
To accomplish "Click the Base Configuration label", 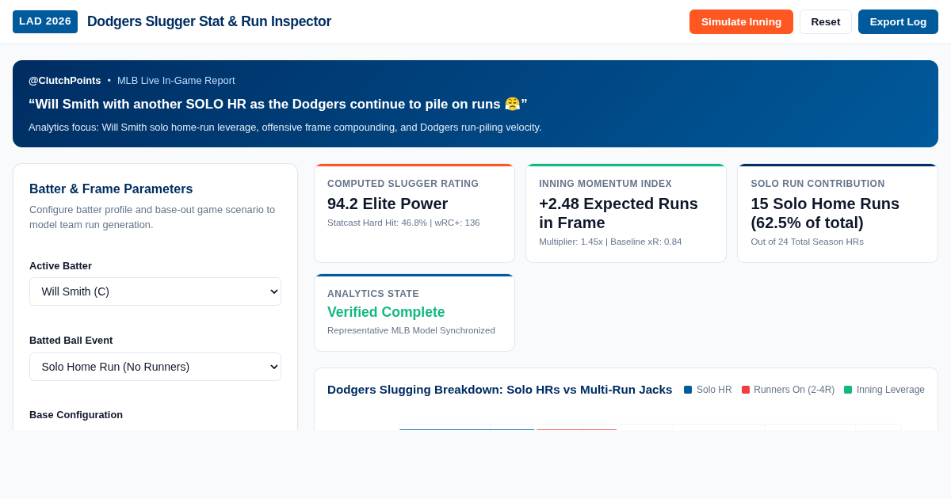I will pyautogui.click(x=76, y=414).
